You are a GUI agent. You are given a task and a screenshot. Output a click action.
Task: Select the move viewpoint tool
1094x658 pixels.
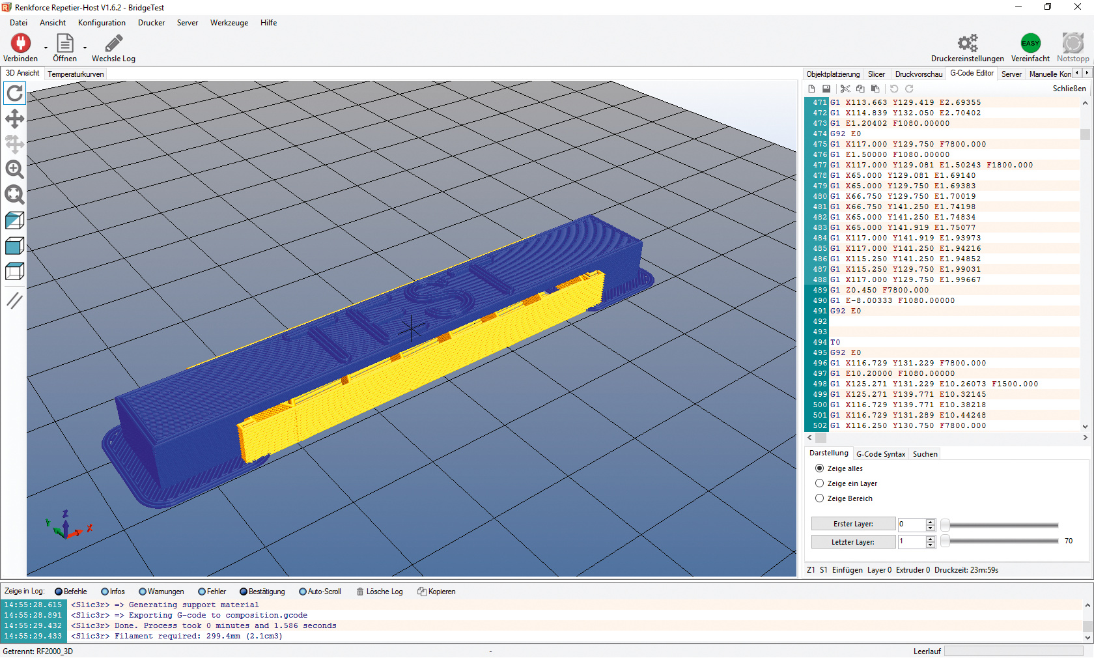pos(14,119)
